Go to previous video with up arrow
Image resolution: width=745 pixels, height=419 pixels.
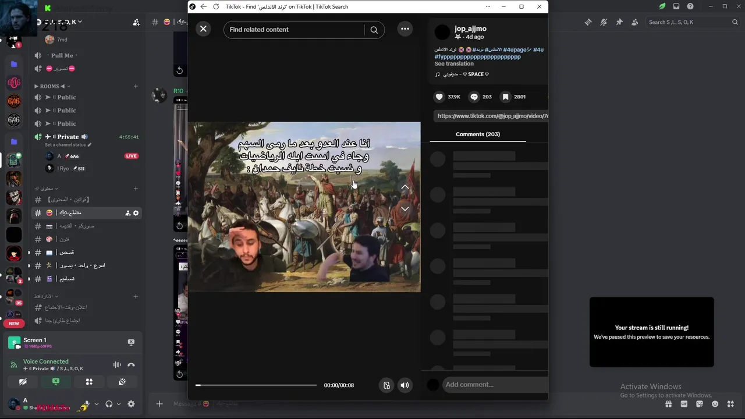point(405,187)
